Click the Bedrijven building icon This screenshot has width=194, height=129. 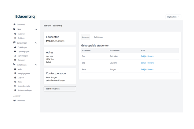(15, 38)
